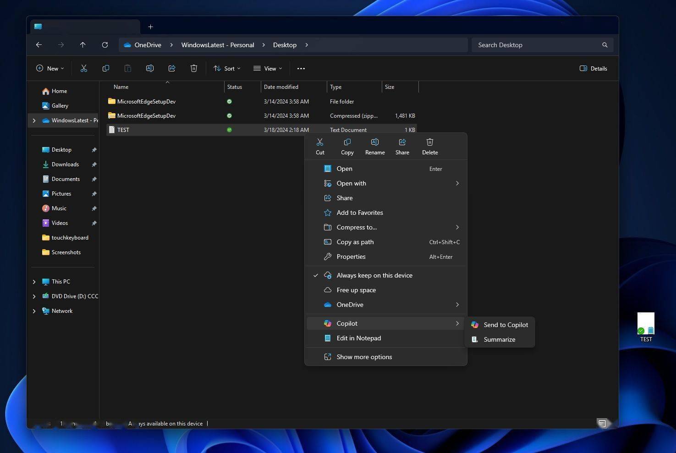Image resolution: width=676 pixels, height=453 pixels.
Task: Select Summarize in the Copilot submenu
Action: [500, 339]
